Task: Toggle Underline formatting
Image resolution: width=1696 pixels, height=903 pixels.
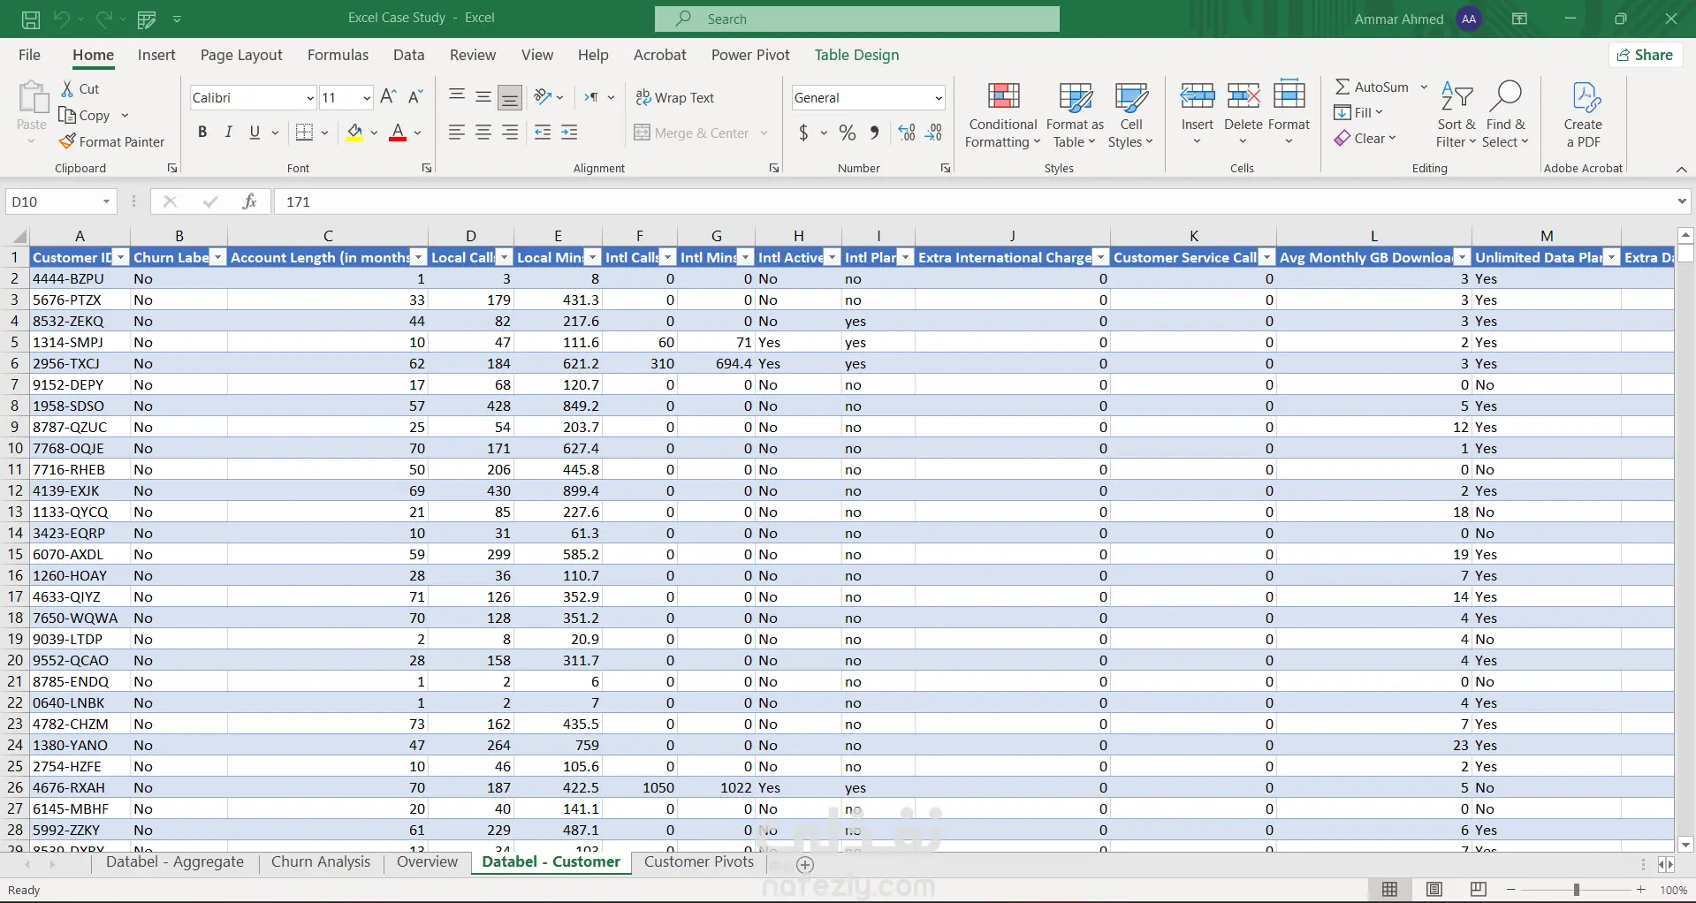Action: 255,133
